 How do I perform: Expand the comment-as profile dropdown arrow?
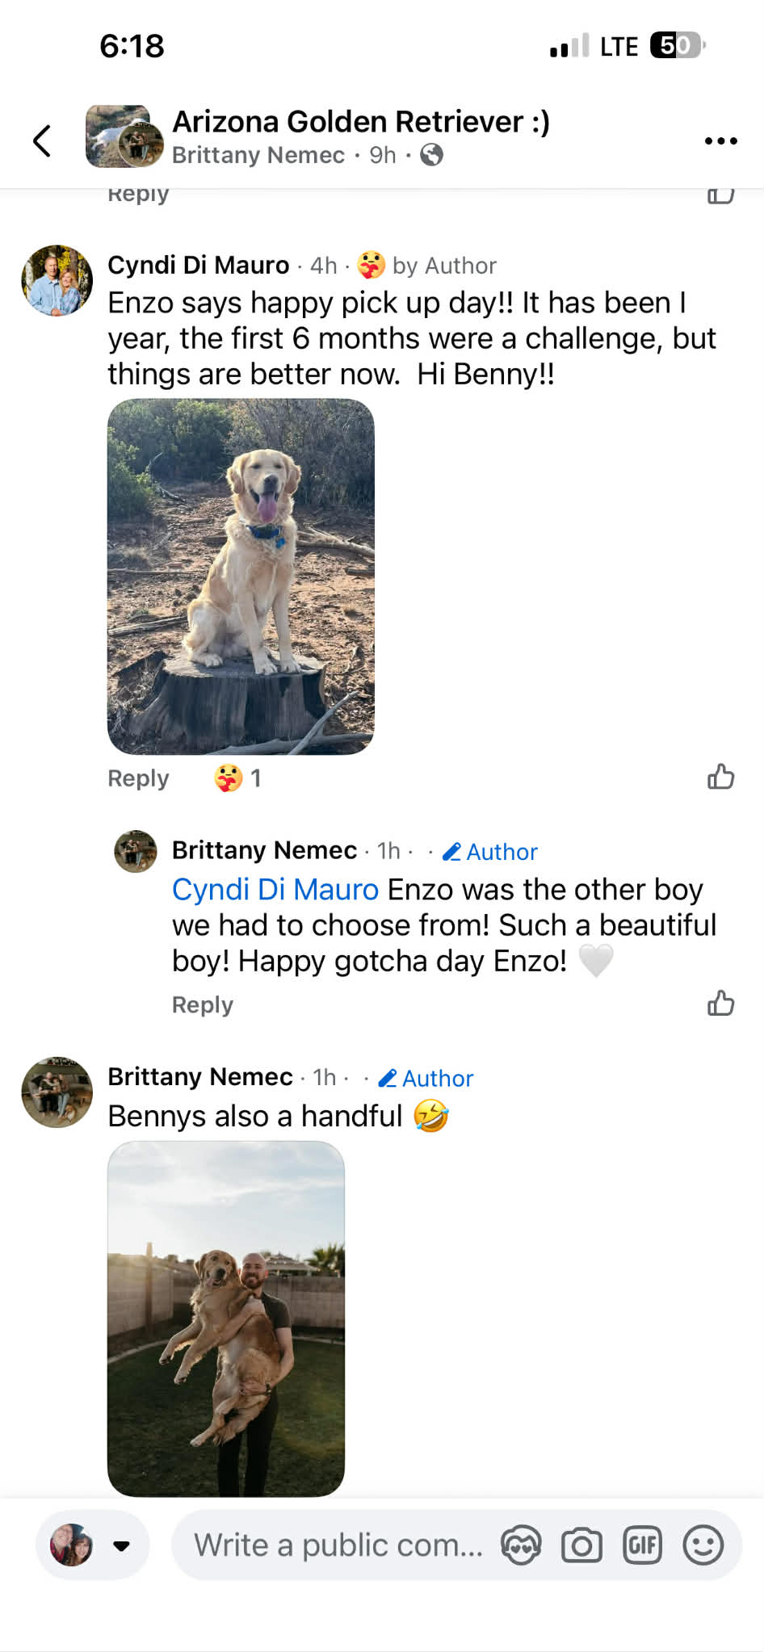122,1545
